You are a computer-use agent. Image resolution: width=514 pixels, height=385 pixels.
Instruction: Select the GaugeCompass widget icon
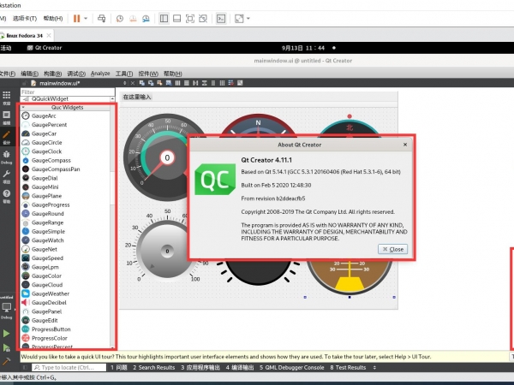(27, 160)
